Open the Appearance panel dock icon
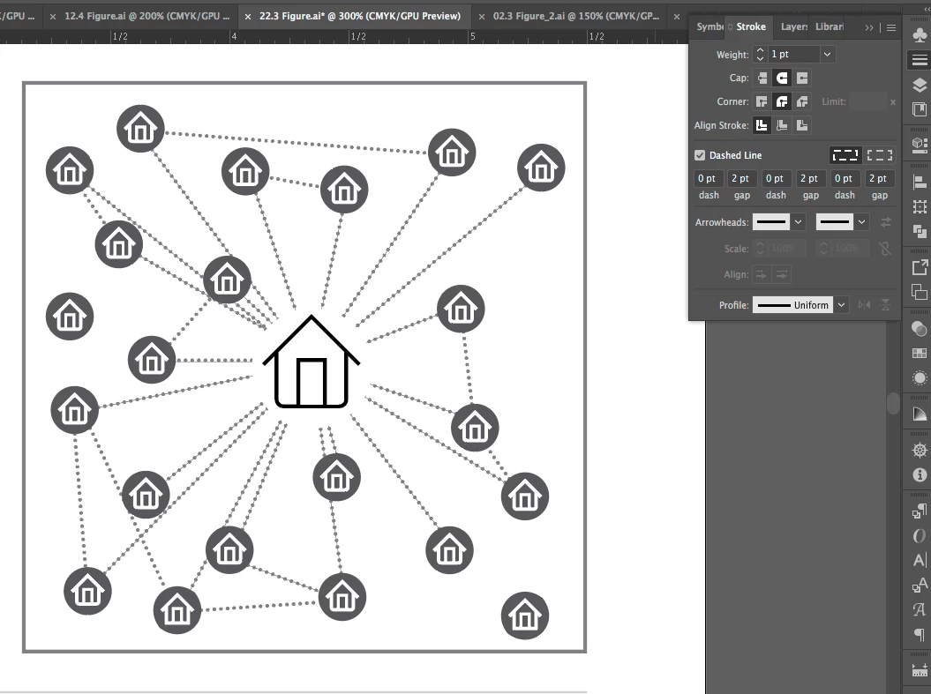This screenshot has width=931, height=694. (920, 377)
